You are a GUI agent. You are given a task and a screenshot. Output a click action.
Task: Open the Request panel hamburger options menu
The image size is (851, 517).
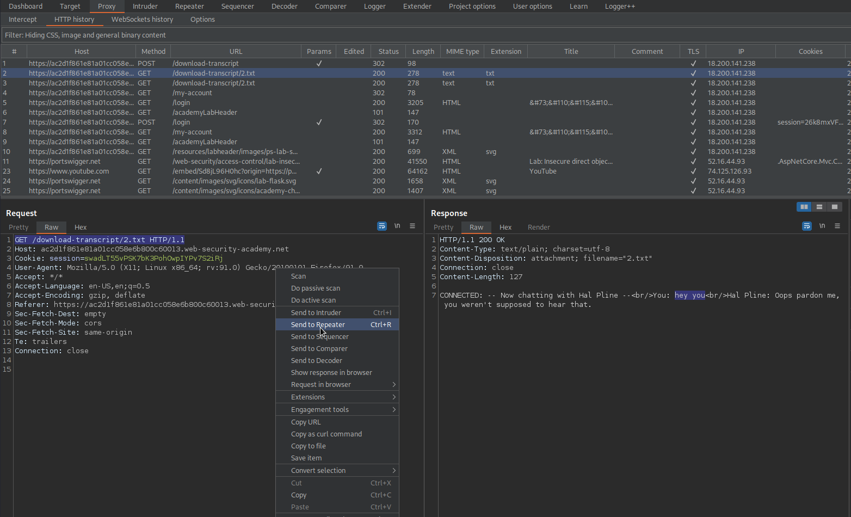pos(412,226)
